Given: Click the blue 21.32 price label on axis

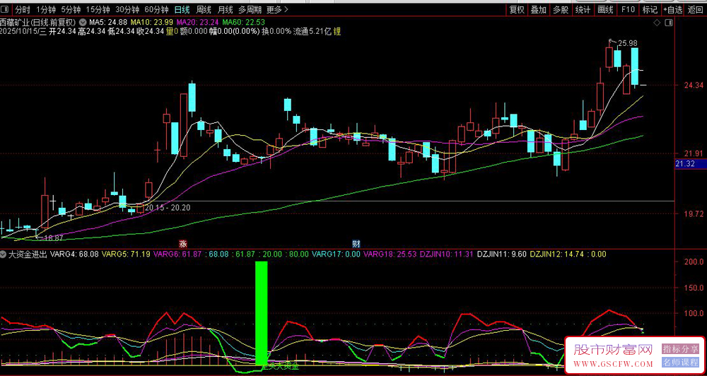Looking at the screenshot, I should 686,164.
